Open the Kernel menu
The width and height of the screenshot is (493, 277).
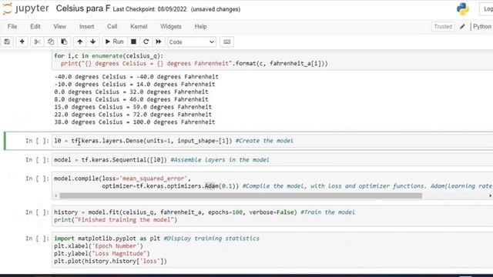point(139,26)
